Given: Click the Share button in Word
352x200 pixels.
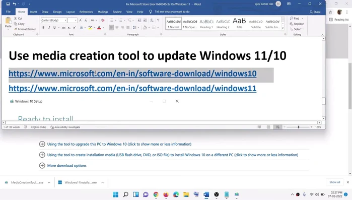Looking at the screenshot, I should click(x=315, y=12).
